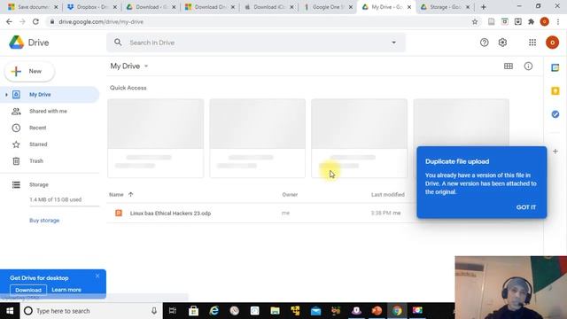This screenshot has height=319, width=567.
Task: Open Drive settings gear
Action: tap(502, 43)
